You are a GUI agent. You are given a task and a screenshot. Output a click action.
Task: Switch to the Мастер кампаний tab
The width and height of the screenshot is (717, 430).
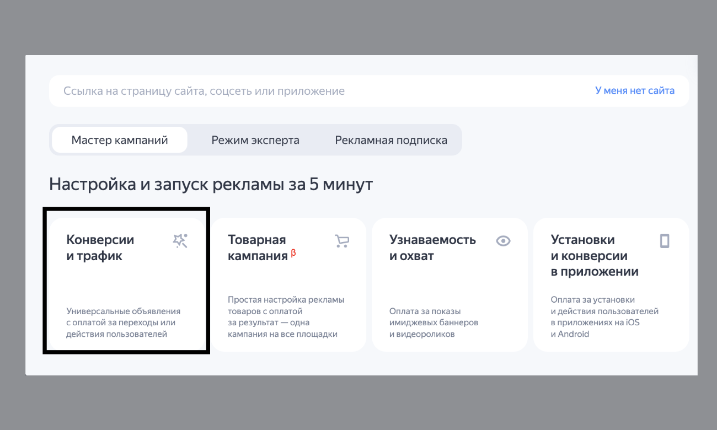click(120, 140)
